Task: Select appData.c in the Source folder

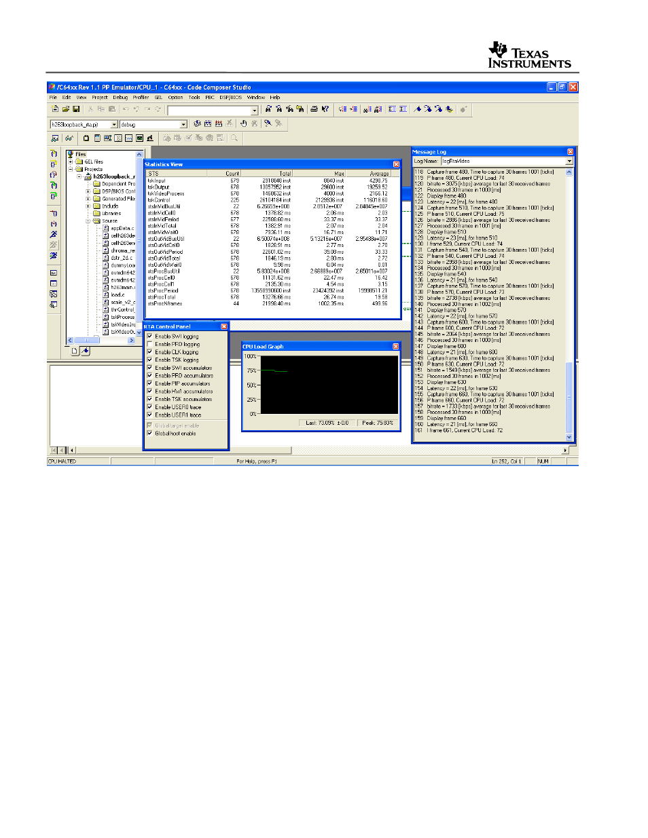Action: [122, 228]
